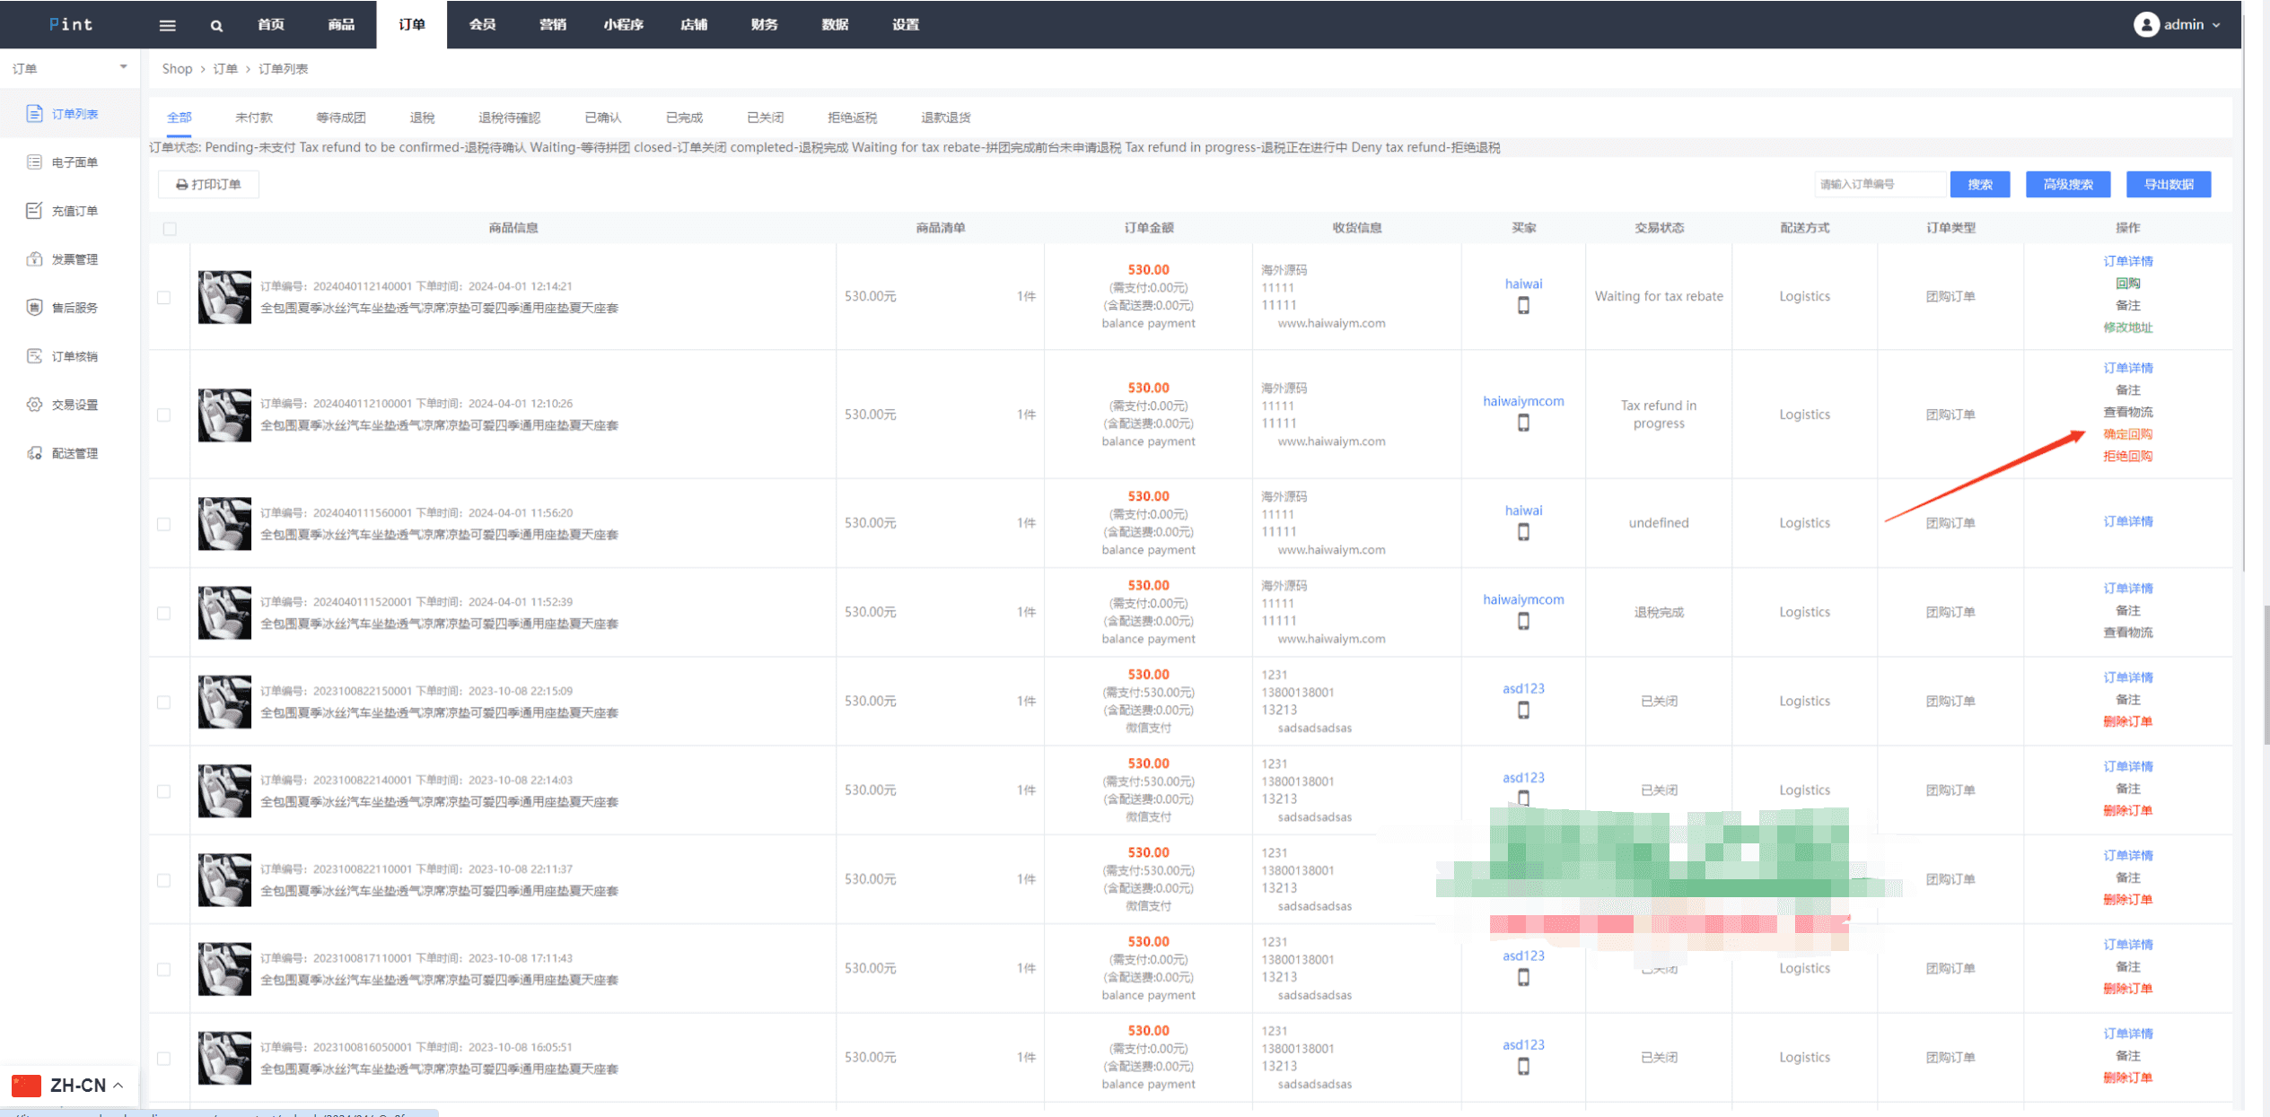Open 交易设置 gear icon in sidebar
2270x1117 pixels.
click(34, 405)
